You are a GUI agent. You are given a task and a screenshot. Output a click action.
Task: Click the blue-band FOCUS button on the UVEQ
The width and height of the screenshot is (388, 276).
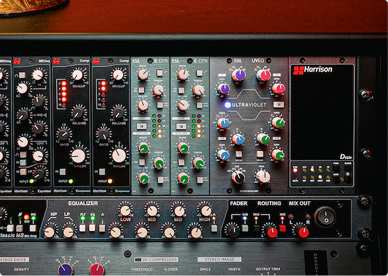click(238, 154)
